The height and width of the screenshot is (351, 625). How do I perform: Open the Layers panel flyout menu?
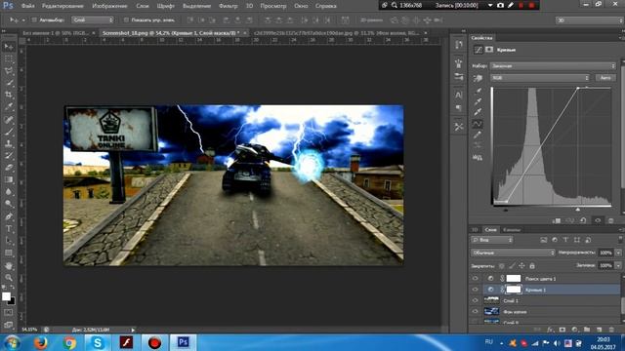pos(621,230)
